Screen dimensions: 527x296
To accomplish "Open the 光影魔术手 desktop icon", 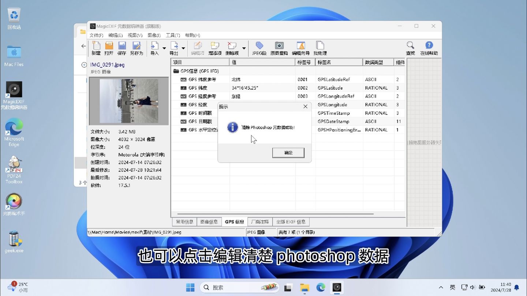I will [14, 205].
